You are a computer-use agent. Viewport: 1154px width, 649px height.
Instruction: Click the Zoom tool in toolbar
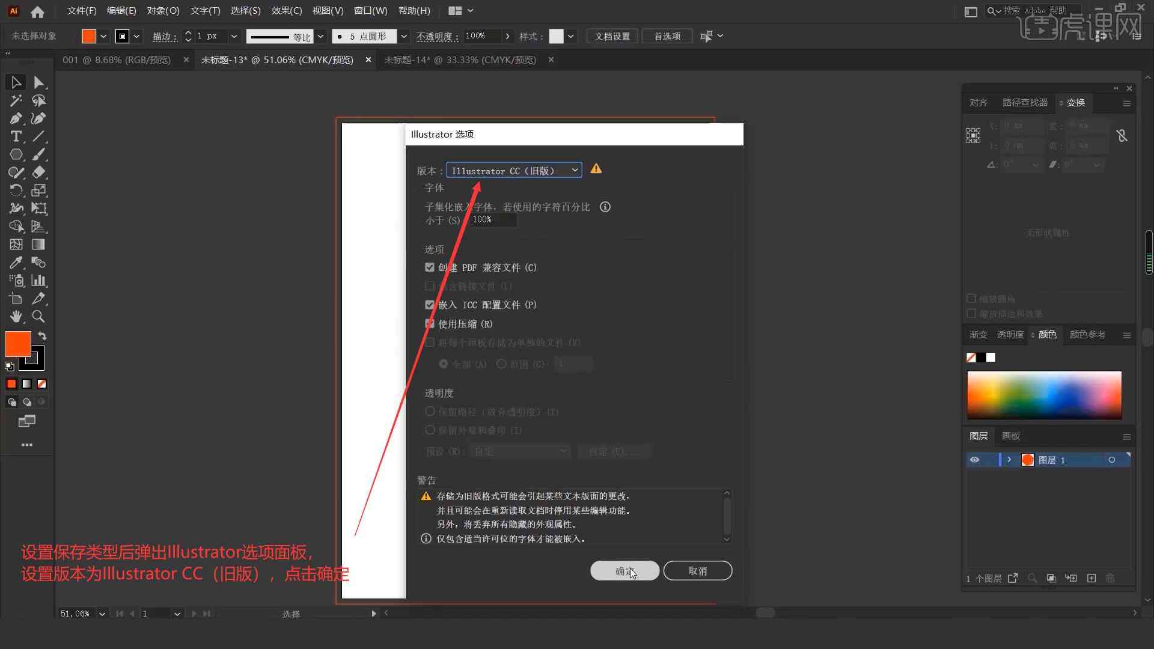(x=38, y=316)
